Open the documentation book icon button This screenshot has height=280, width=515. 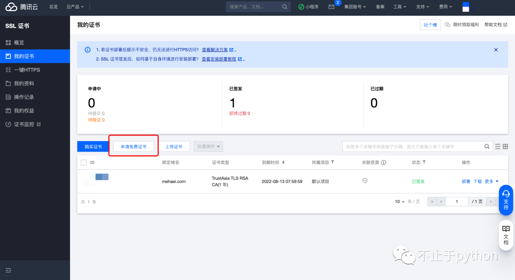pos(506,235)
